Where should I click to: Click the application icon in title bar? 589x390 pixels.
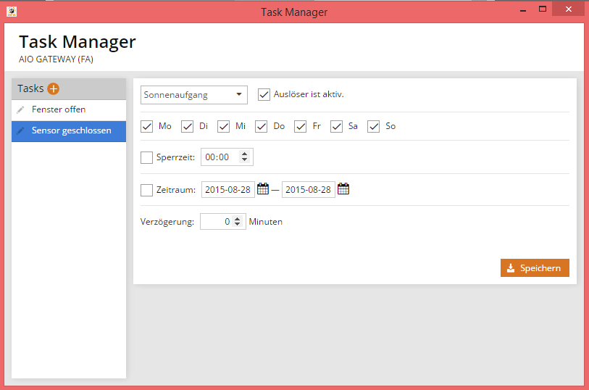click(x=11, y=12)
